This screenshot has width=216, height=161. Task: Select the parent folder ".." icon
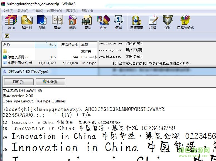coord(5,51)
